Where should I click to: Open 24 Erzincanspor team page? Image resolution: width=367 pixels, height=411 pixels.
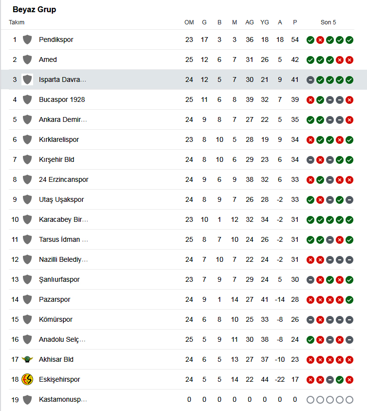pos(64,179)
